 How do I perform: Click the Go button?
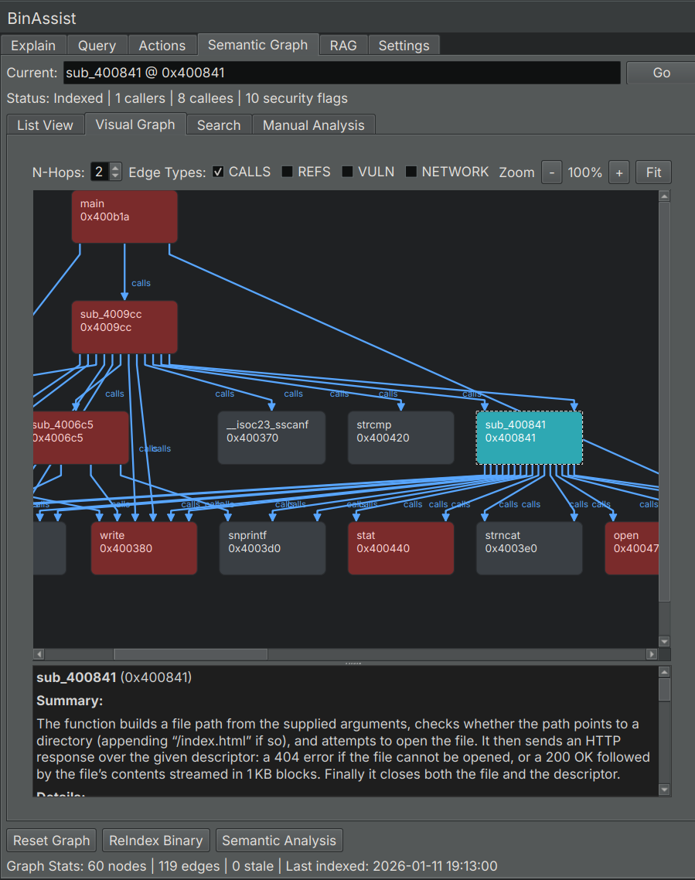661,72
